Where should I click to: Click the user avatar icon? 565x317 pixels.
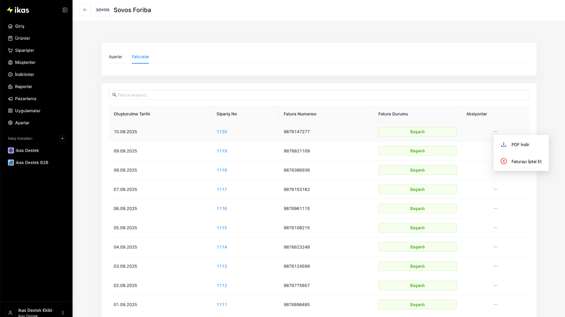tap(10, 313)
